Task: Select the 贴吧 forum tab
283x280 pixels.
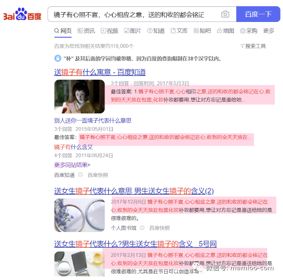Action: pos(202,31)
